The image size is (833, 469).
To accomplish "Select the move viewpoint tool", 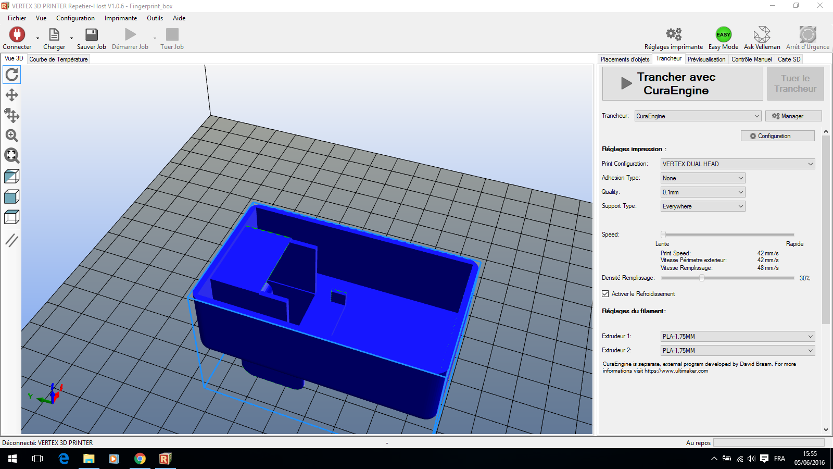I will 11,95.
